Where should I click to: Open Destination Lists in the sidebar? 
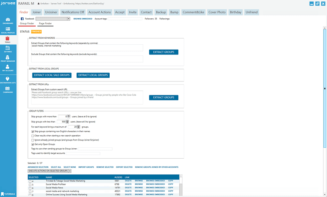point(8,80)
